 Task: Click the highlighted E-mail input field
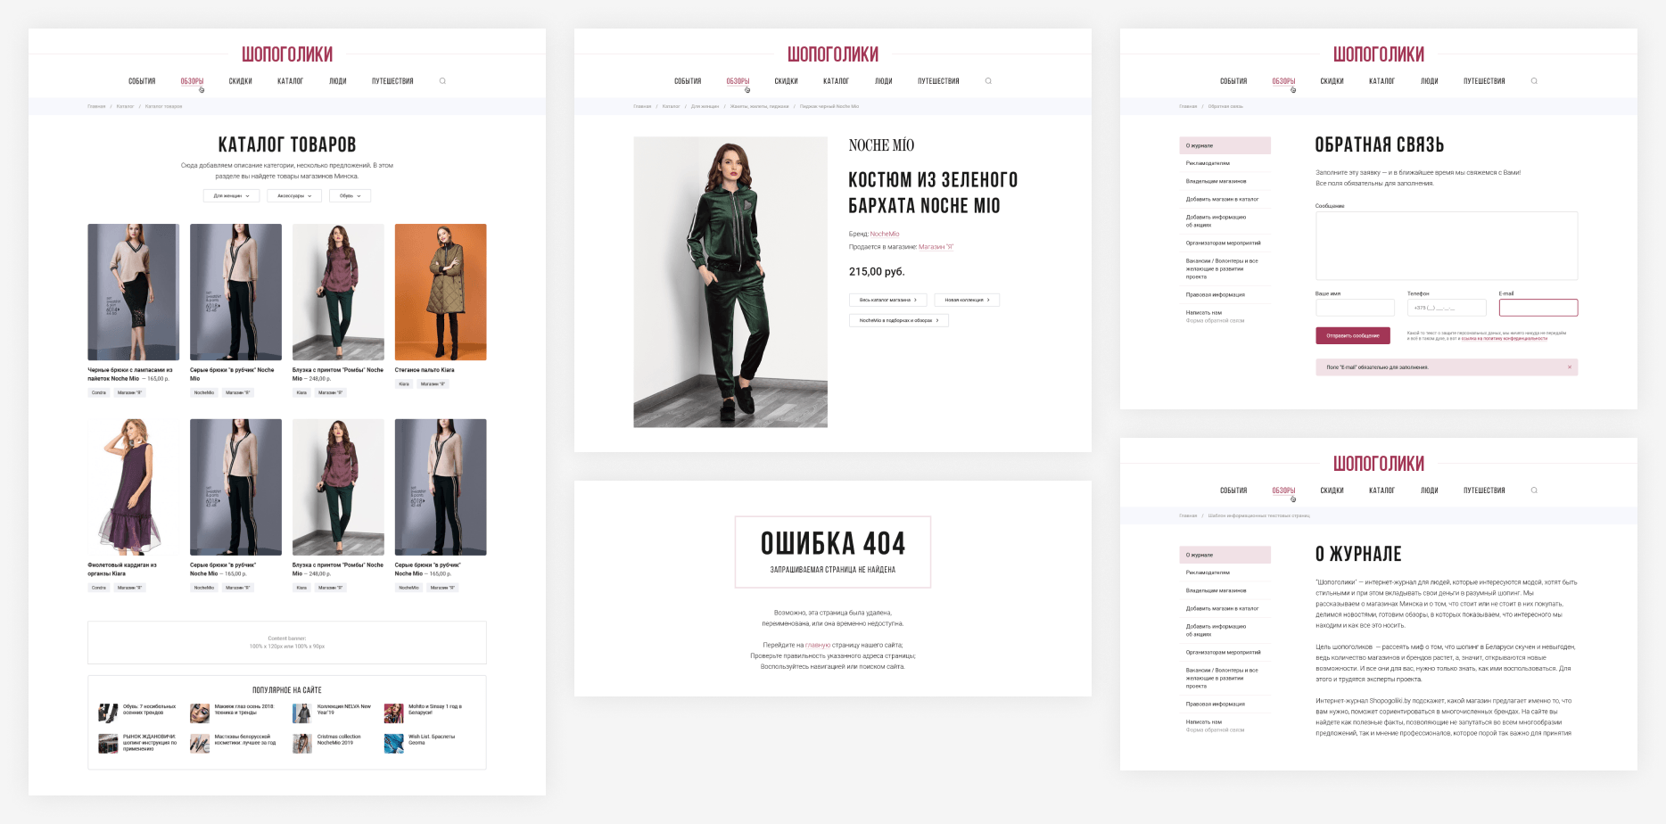pyautogui.click(x=1538, y=308)
